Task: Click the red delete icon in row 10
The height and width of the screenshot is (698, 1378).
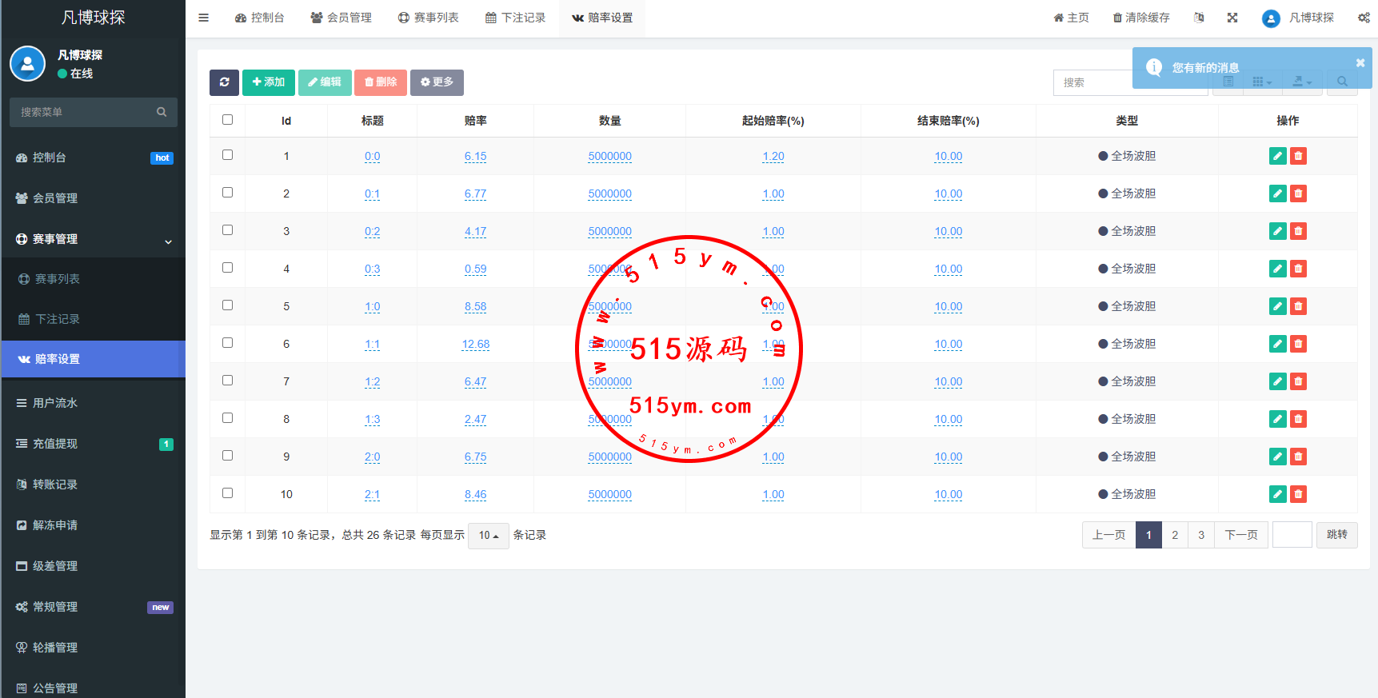Action: [x=1298, y=494]
